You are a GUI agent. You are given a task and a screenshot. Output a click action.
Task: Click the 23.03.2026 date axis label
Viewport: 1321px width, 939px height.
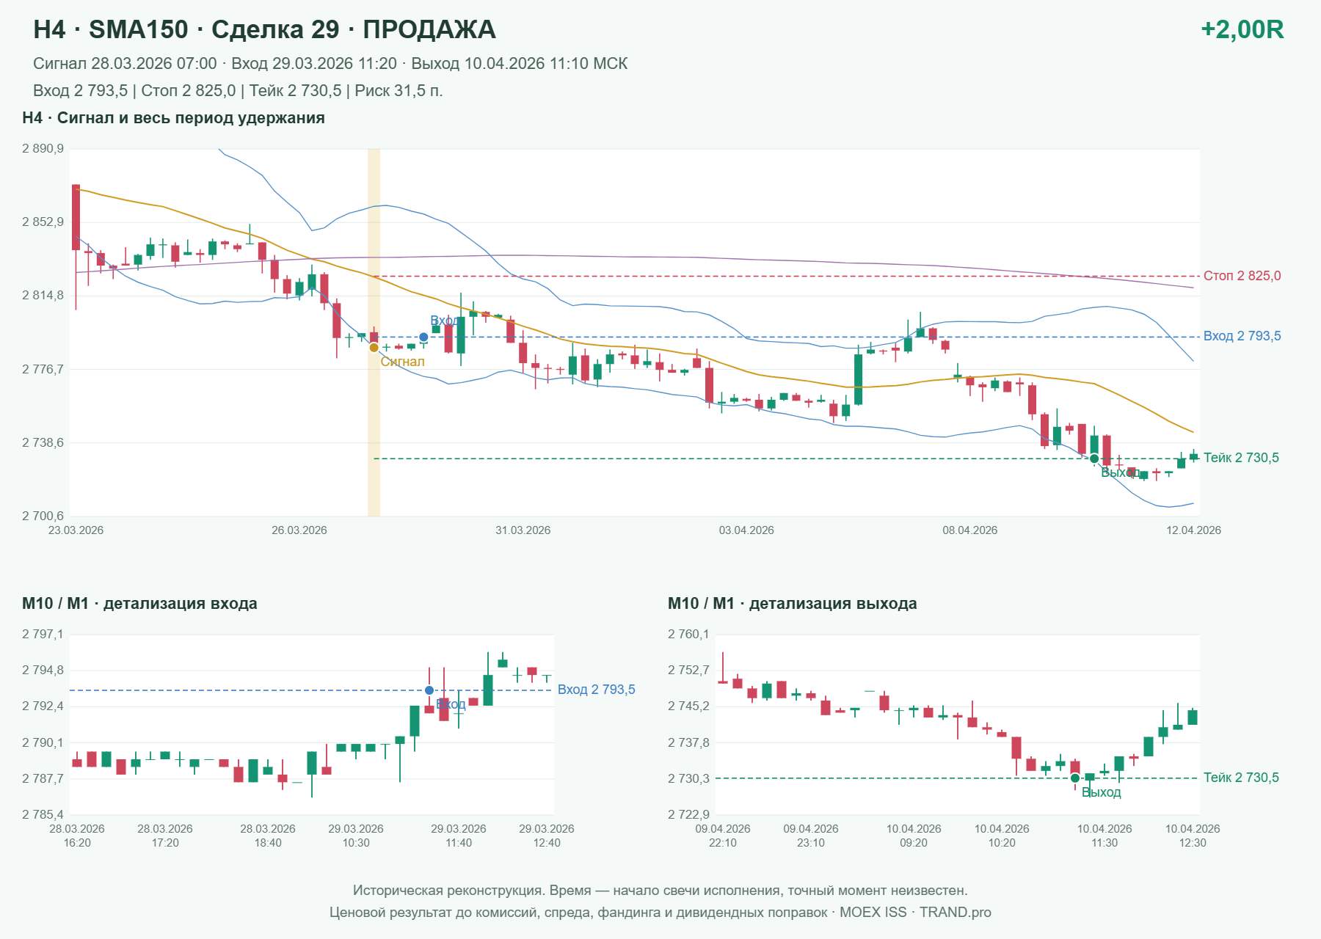point(76,530)
